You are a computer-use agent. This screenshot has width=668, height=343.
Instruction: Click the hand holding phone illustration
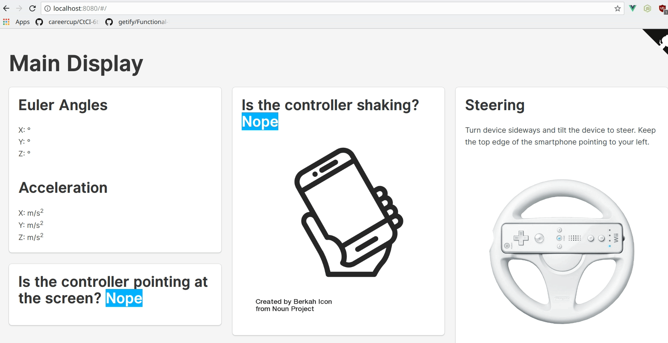pos(349,212)
